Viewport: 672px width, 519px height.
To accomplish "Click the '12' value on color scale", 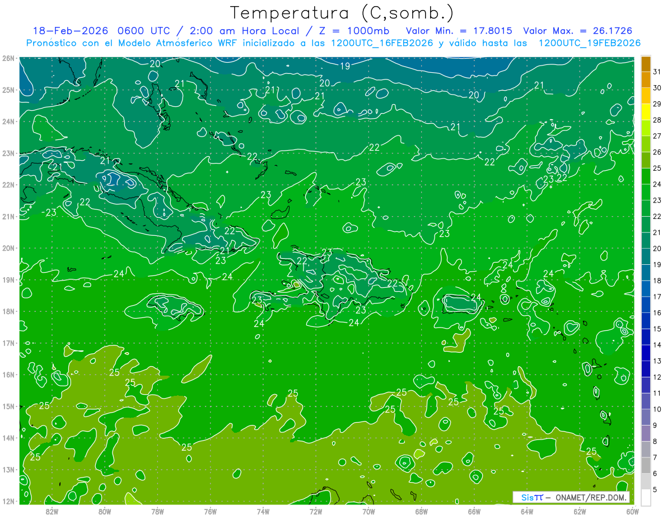I will [x=657, y=377].
